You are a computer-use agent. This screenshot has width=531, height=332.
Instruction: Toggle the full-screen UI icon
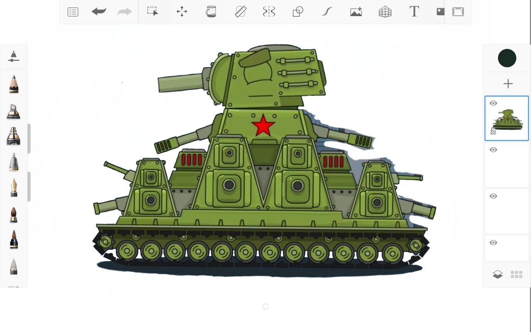[458, 12]
